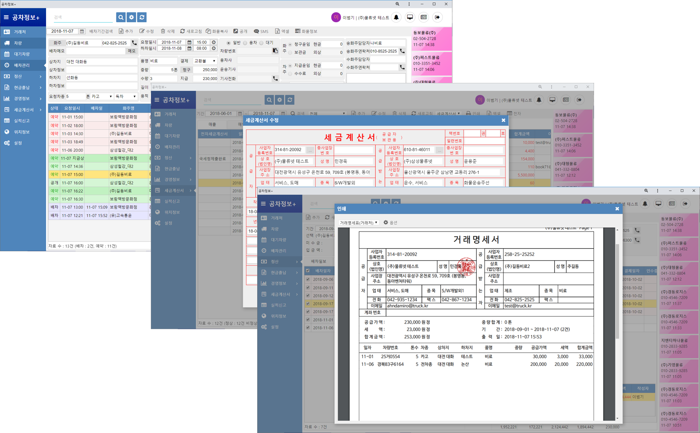Open 대기차량 in the back window sidebar

(23, 54)
